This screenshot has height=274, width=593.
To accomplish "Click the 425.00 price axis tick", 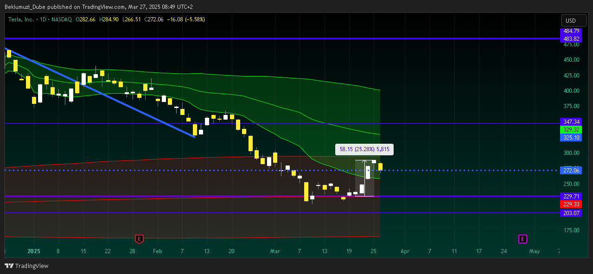I will click(x=572, y=75).
